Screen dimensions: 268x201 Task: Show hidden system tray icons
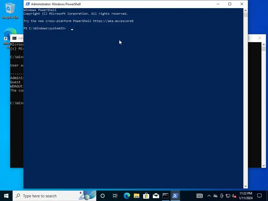209,196
